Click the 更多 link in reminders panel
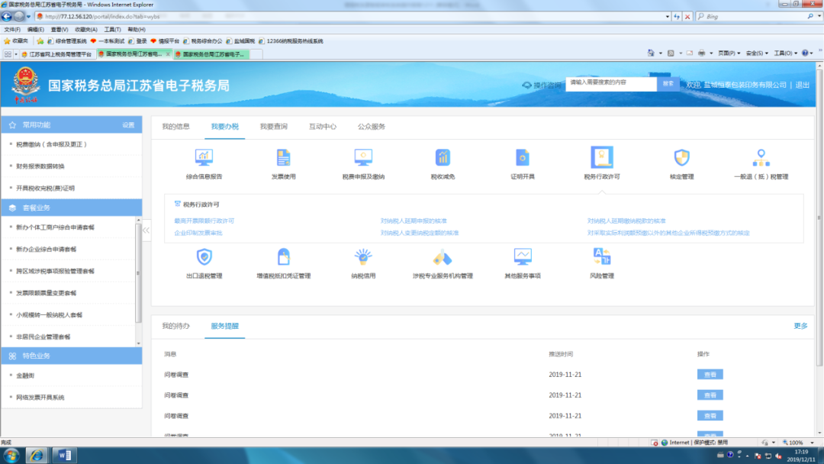Image resolution: width=824 pixels, height=464 pixels. 800,327
